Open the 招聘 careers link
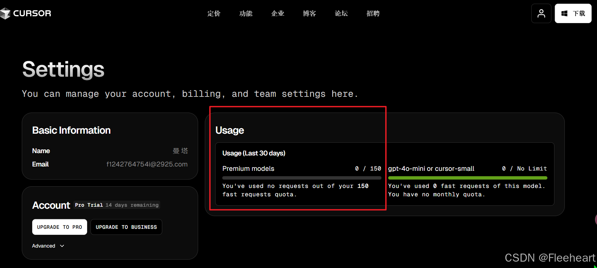597x268 pixels. pos(373,13)
